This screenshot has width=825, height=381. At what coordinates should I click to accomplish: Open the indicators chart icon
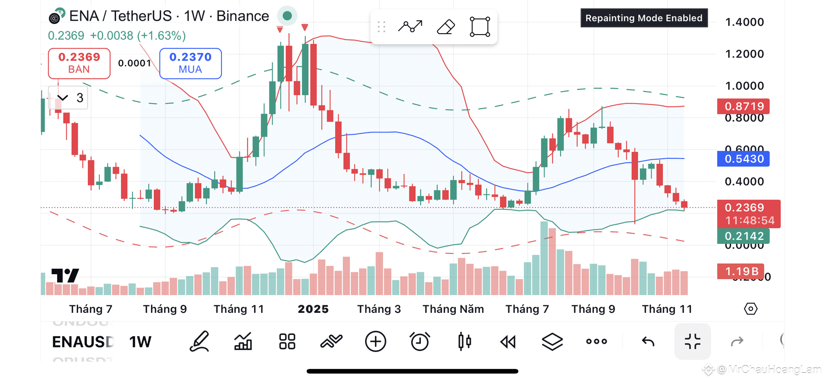[243, 341]
